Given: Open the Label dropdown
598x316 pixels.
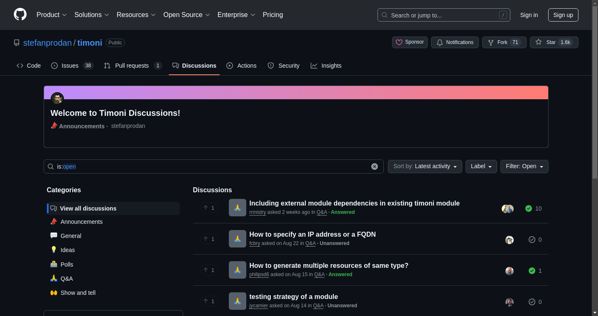Looking at the screenshot, I should click(481, 167).
